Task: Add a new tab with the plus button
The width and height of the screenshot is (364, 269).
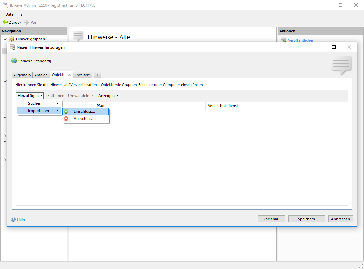Action: [97, 75]
